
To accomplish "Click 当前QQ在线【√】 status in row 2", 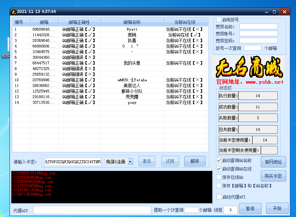I will (184, 35).
